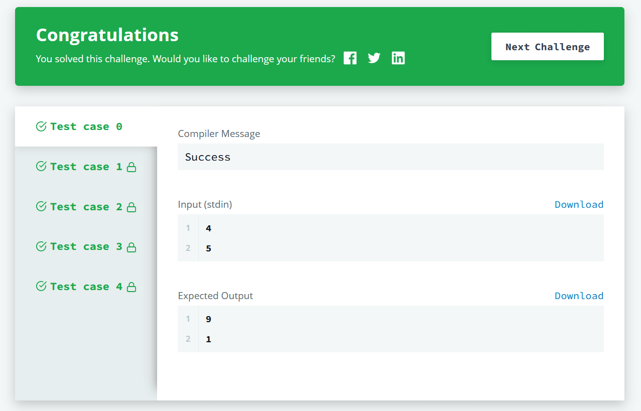Click the lock icon beside Test case 1

tap(132, 166)
